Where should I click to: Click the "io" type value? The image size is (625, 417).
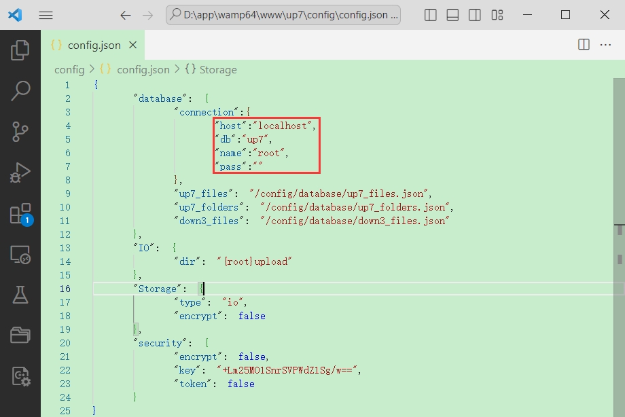tap(233, 302)
